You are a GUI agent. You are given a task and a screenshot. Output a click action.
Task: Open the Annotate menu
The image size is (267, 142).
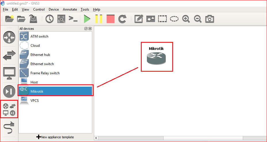click(70, 9)
